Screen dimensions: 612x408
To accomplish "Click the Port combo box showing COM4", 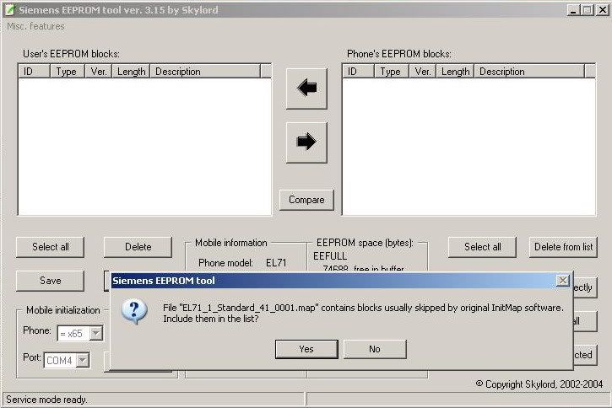I will 67,361.
